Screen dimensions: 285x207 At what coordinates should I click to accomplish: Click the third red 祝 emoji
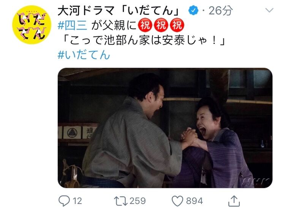point(177,25)
